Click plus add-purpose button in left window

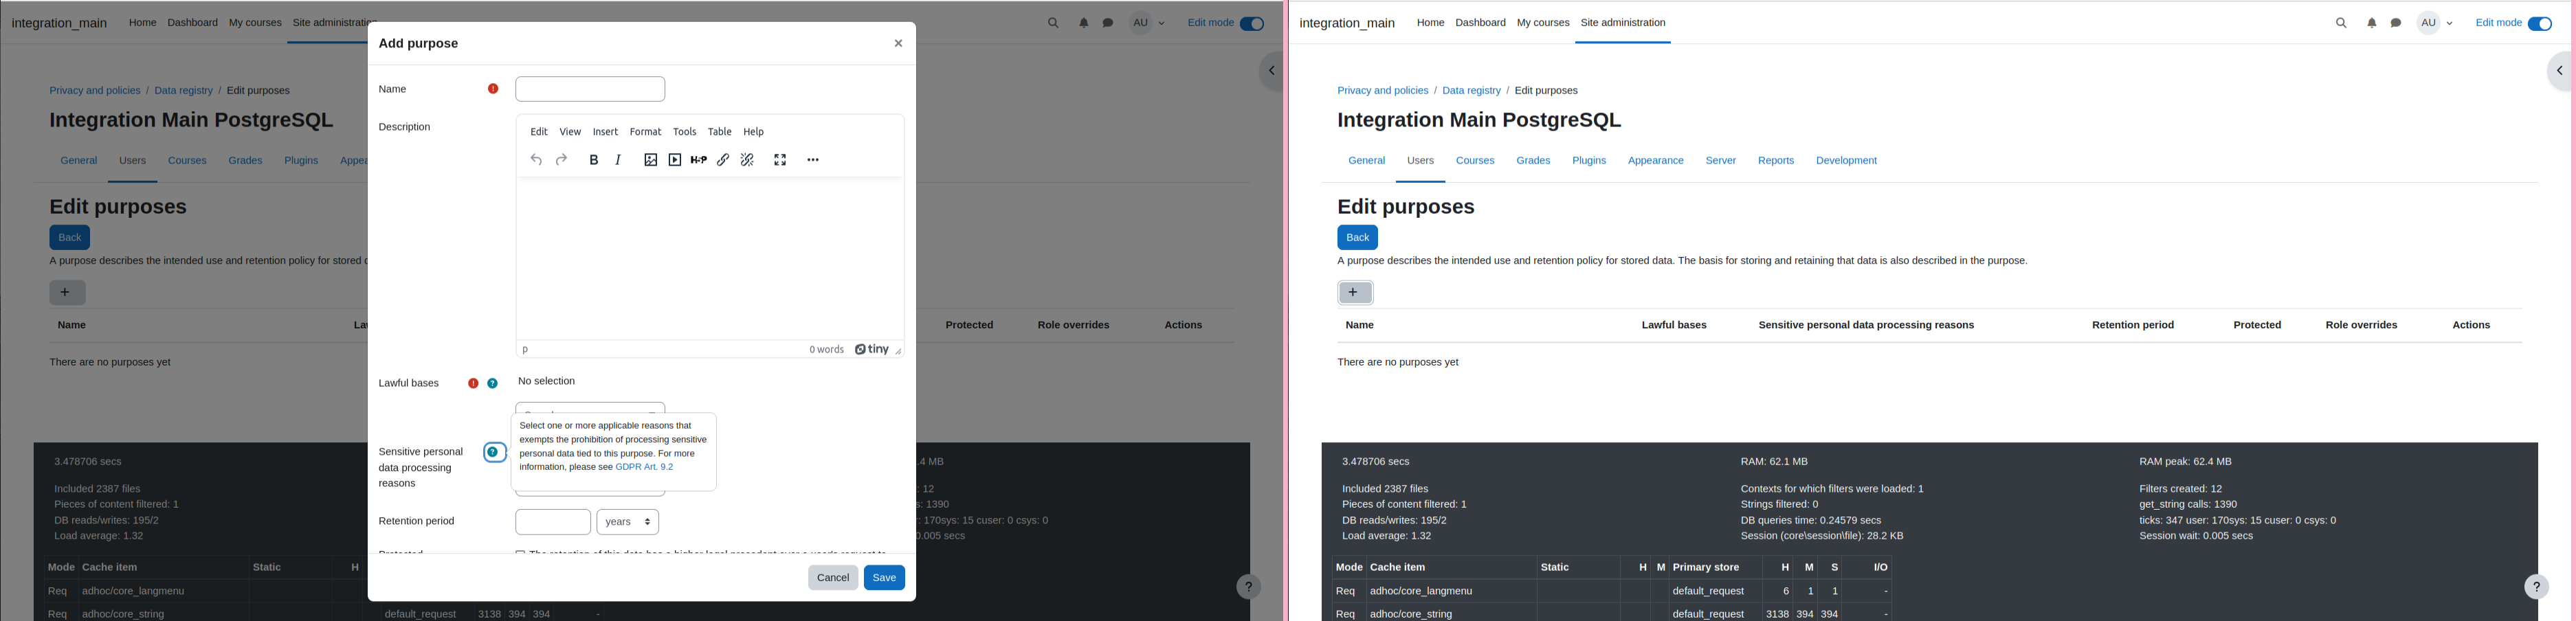(x=67, y=293)
